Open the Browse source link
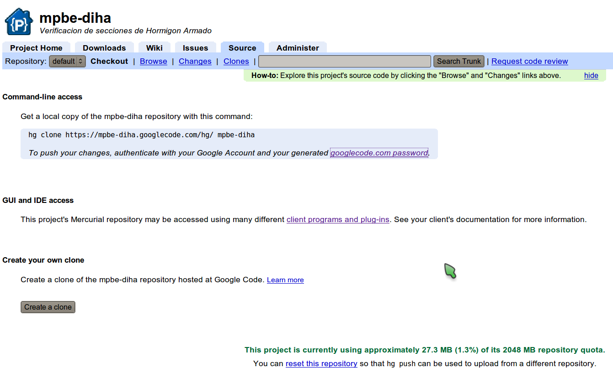613x373 pixels. tap(154, 61)
